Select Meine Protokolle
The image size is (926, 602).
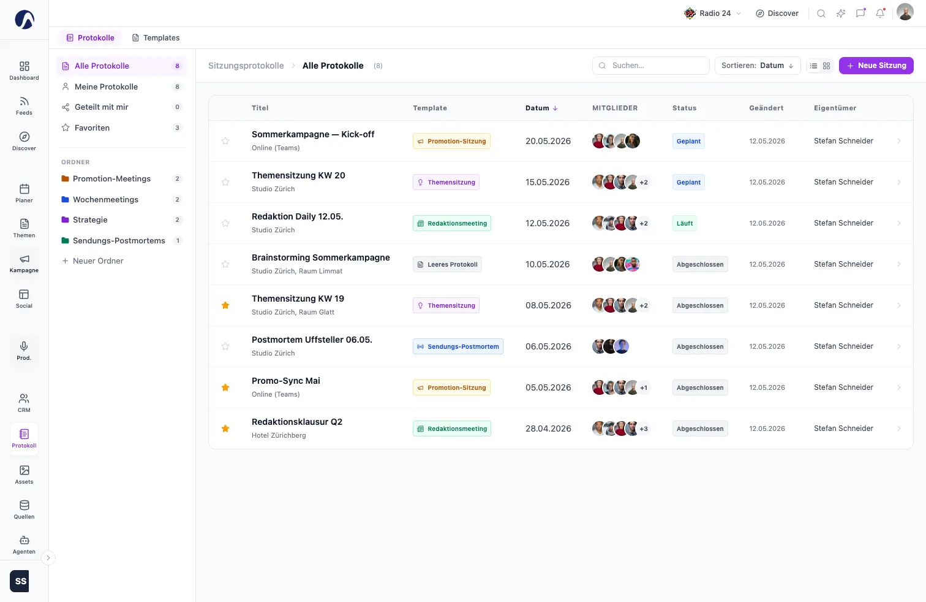[122, 86]
